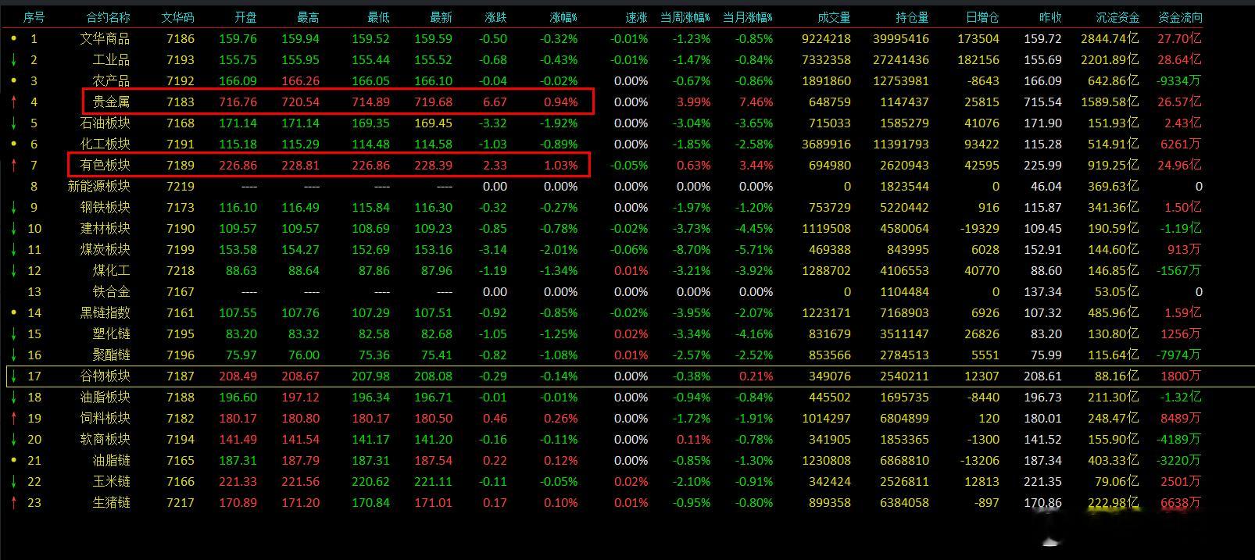Select the 文华商品 contract name
The image size is (1255, 560).
click(x=105, y=38)
